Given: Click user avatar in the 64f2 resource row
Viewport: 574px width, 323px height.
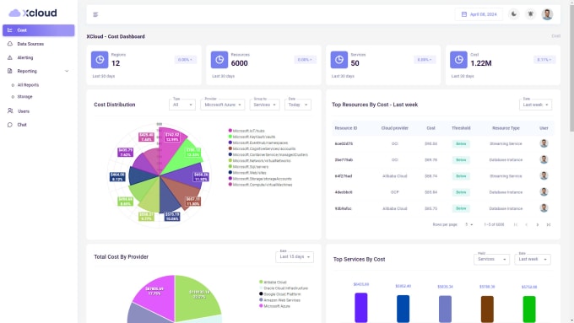Looking at the screenshot, I should 544,175.
